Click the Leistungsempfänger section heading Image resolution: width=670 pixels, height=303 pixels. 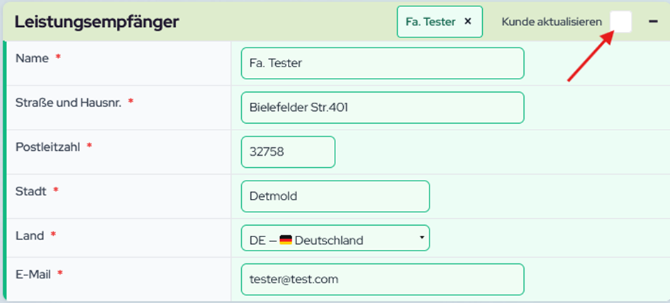point(96,22)
